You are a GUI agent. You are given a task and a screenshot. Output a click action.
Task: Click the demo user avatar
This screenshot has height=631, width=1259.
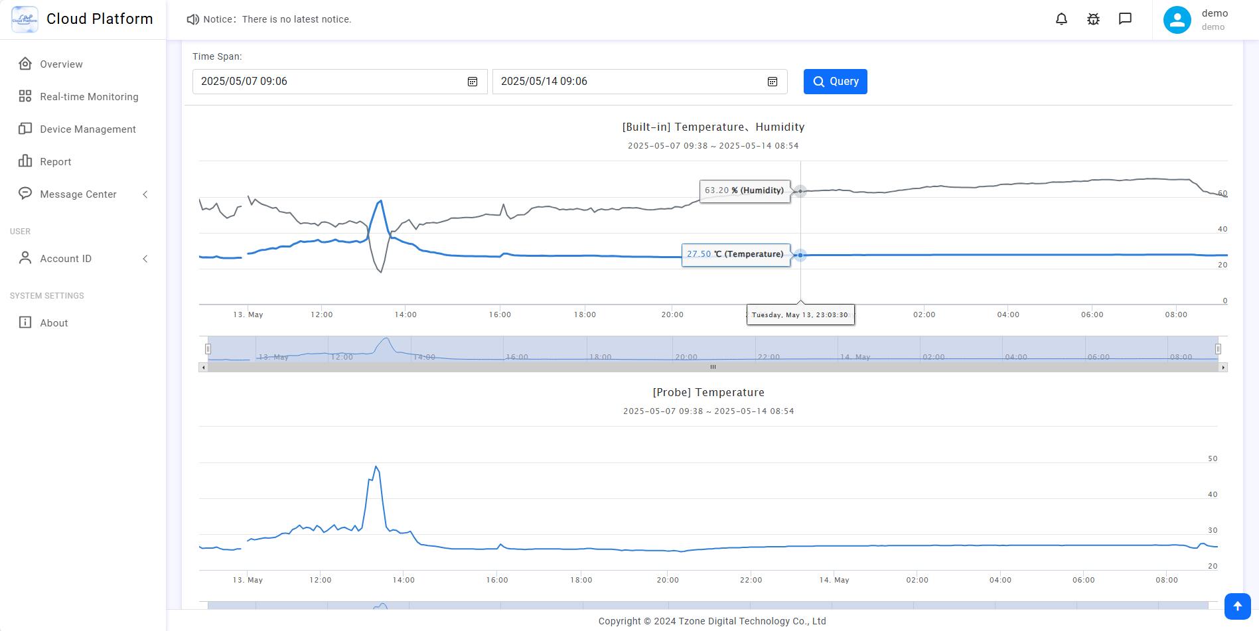(x=1177, y=20)
